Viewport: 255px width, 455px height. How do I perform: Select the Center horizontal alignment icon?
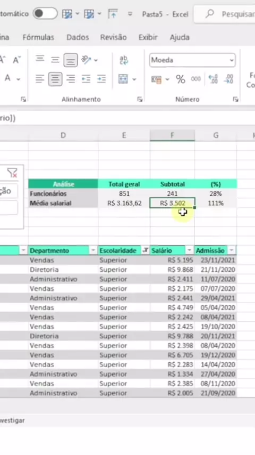(x=55, y=79)
